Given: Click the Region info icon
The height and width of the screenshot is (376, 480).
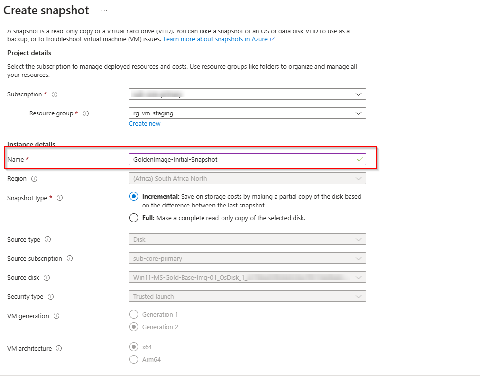Looking at the screenshot, I should (x=34, y=179).
